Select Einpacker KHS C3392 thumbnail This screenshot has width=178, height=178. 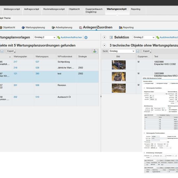(119, 65)
